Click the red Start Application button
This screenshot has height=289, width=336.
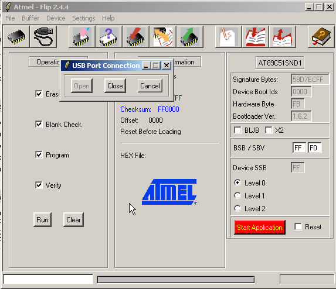[260, 228]
